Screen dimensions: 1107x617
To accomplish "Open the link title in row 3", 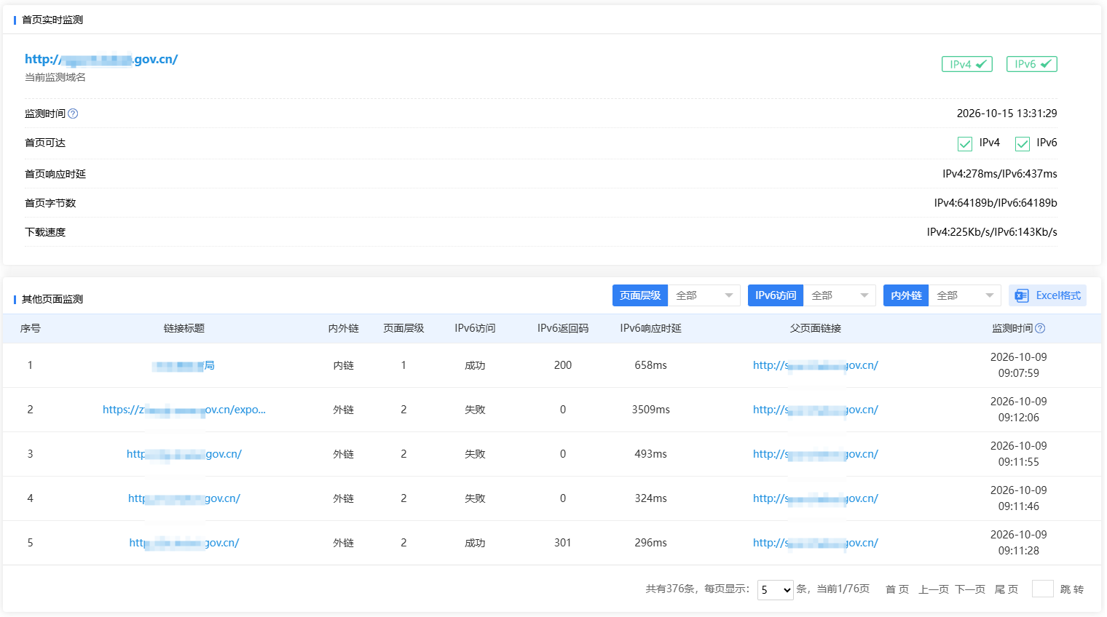I will [184, 454].
